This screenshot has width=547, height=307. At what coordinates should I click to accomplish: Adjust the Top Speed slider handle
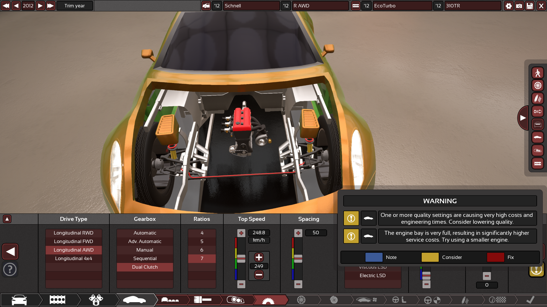click(241, 258)
